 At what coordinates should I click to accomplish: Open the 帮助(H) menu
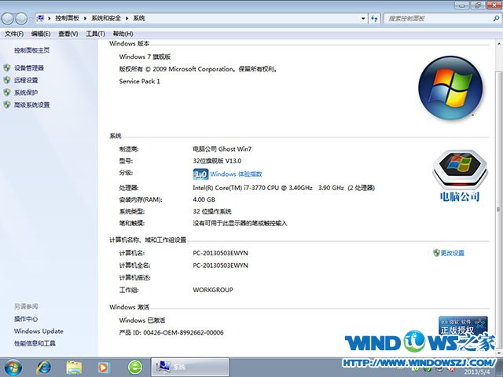(123, 34)
